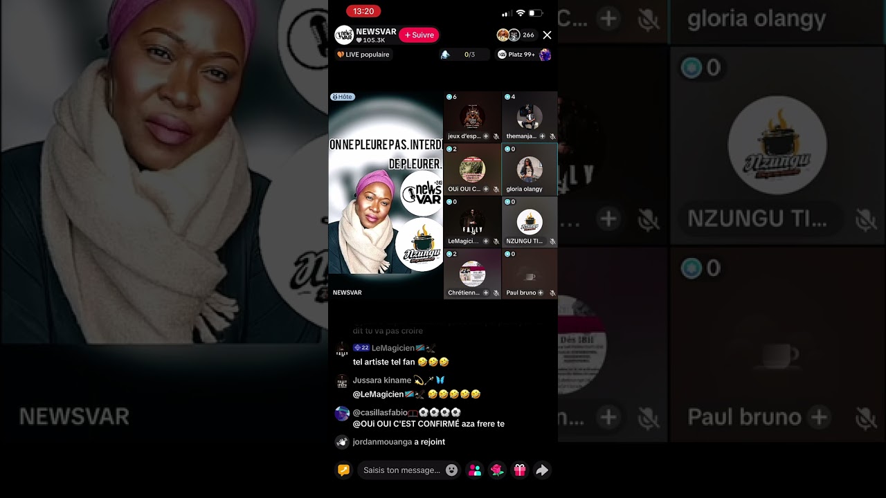
Task: Add Paul bruno guest with plus icon
Action: click(x=541, y=293)
